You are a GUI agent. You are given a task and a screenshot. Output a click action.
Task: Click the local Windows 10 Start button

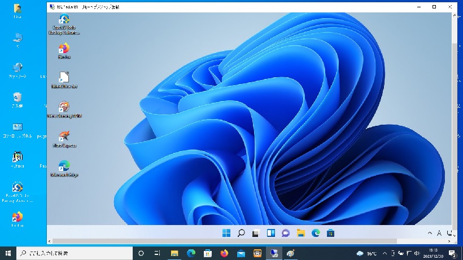coord(8,253)
